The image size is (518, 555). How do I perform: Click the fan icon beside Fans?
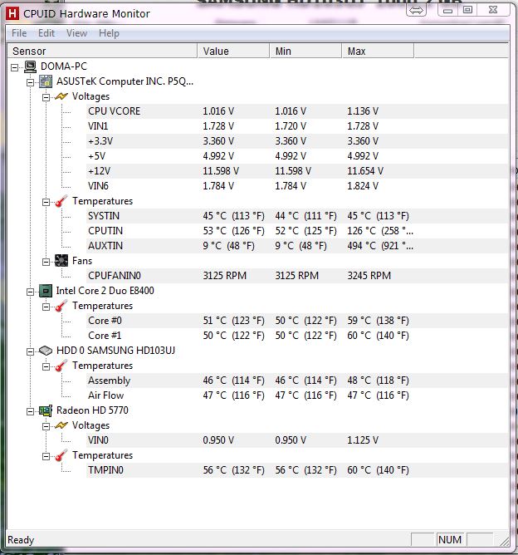click(61, 261)
